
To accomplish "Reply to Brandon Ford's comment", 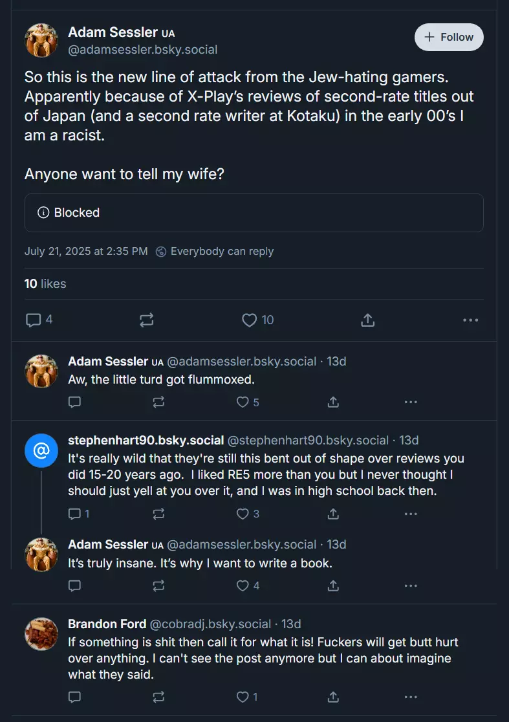I will (x=74, y=697).
